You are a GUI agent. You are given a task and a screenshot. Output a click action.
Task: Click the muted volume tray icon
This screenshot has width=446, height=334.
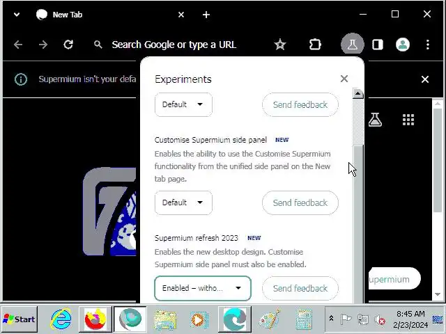pos(379,320)
